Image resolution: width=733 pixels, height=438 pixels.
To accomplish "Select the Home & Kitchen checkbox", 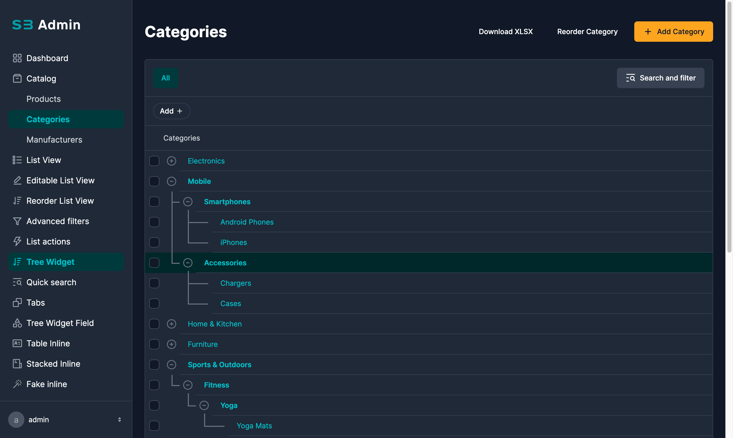I will [154, 324].
